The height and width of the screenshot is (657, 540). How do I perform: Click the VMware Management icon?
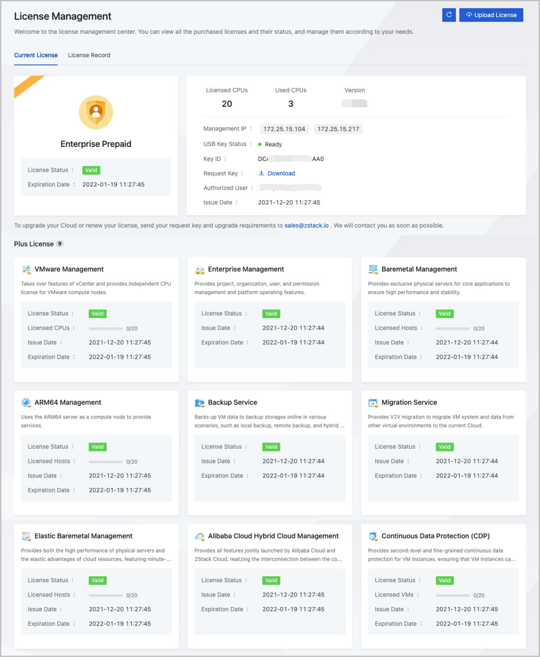click(26, 269)
